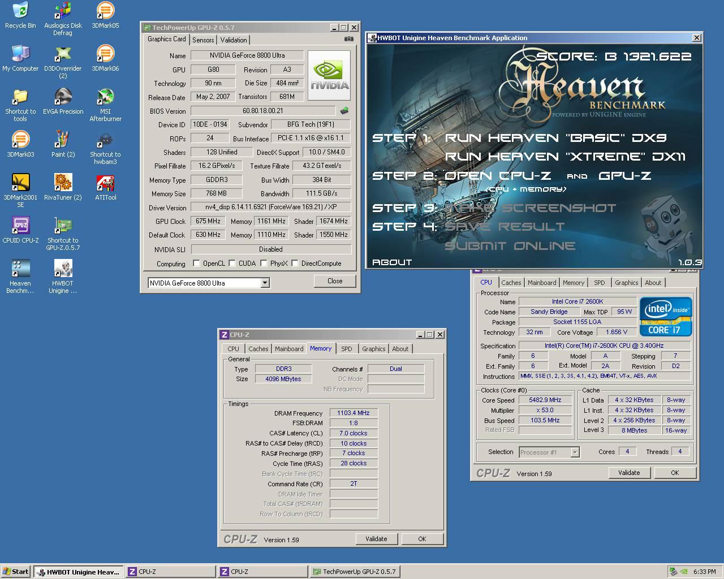The image size is (724, 579).
Task: Launch the Heaven Benchmark desktop icon
Action: [20, 276]
